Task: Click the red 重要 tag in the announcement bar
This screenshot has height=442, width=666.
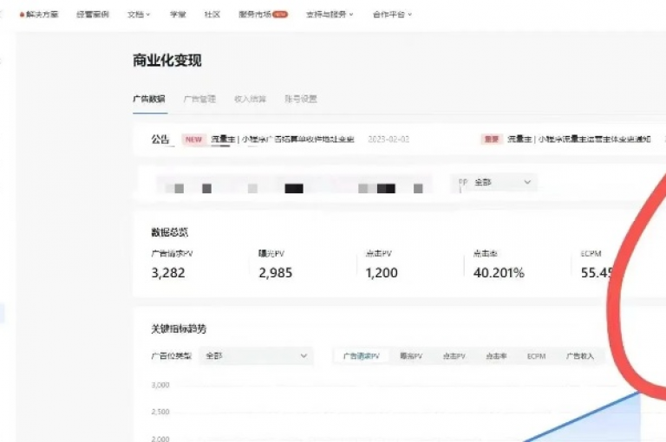Action: (492, 140)
